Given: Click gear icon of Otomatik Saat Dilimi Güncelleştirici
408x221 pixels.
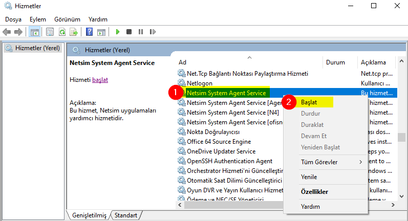Looking at the screenshot, I should [x=181, y=181].
